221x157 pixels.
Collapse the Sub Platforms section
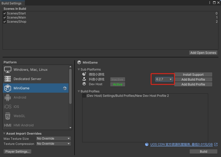(x=79, y=69)
